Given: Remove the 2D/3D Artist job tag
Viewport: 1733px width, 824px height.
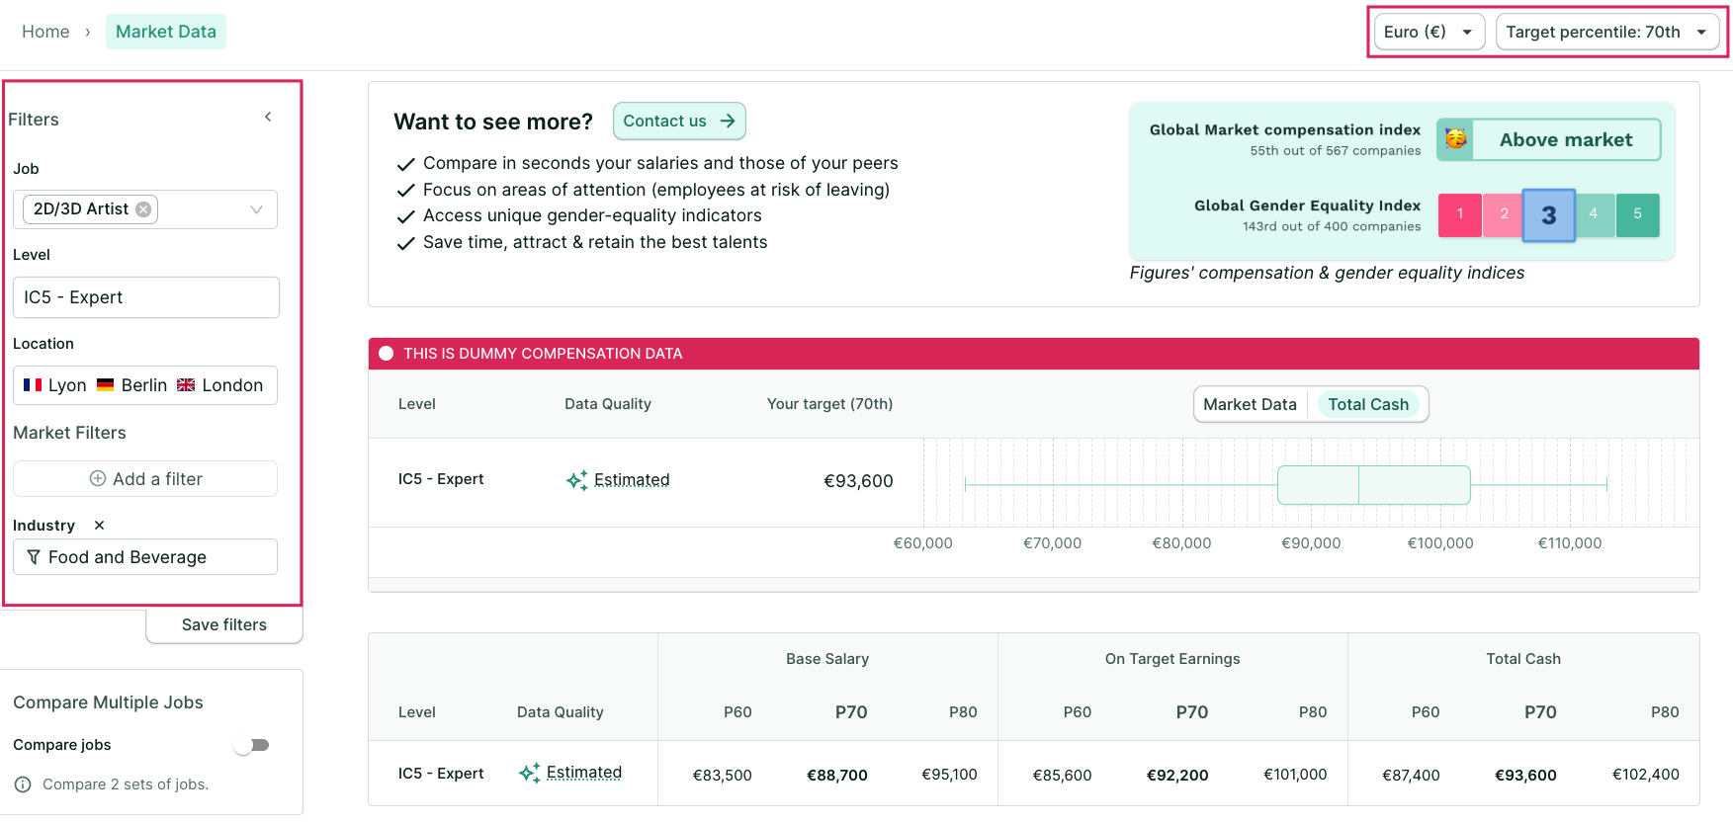Looking at the screenshot, I should coord(143,209).
